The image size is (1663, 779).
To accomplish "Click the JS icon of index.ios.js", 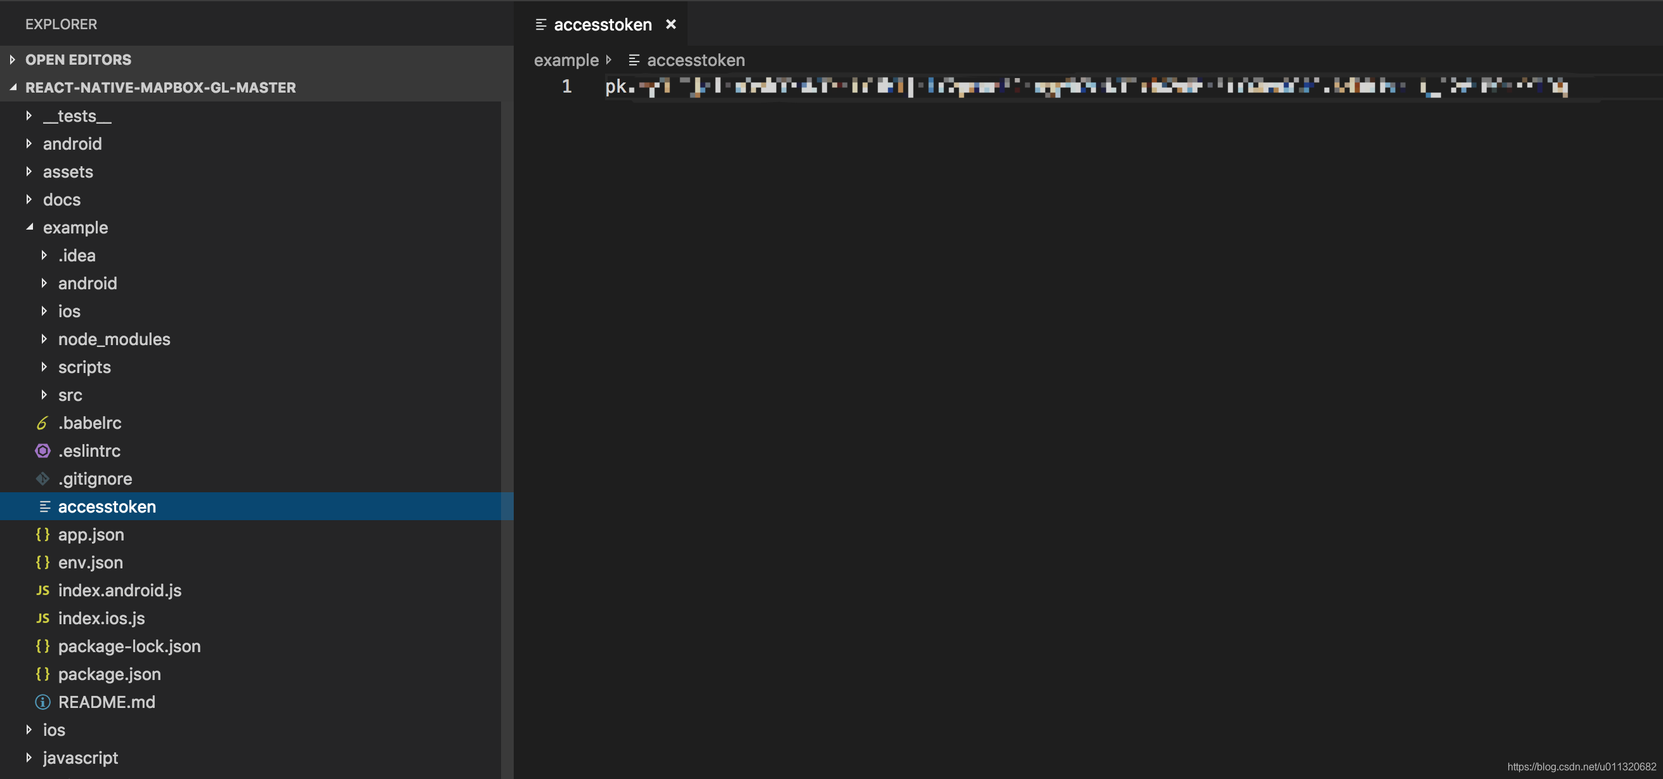I will 42,618.
